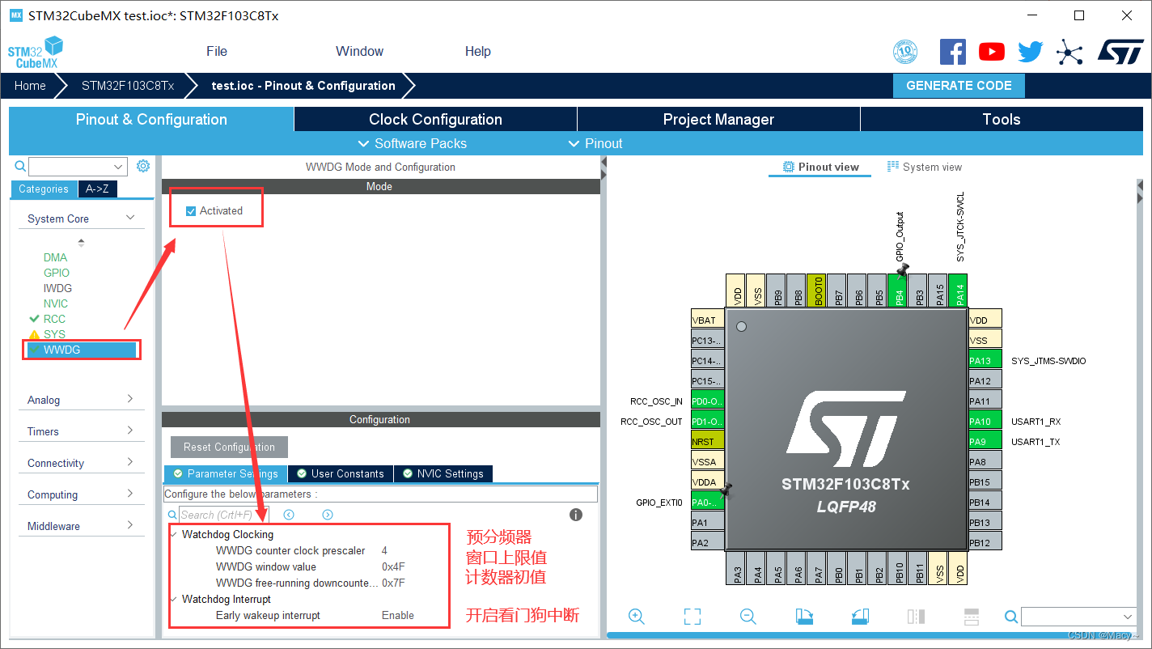Click STM32F103C8Tx breadcrumb
The image size is (1152, 649).
[128, 86]
